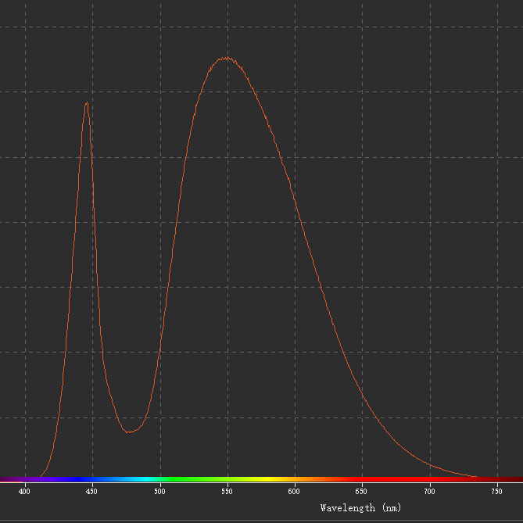This screenshot has height=523, width=523.
Task: Click the 500 wavelength tick label
Action: pyautogui.click(x=159, y=491)
